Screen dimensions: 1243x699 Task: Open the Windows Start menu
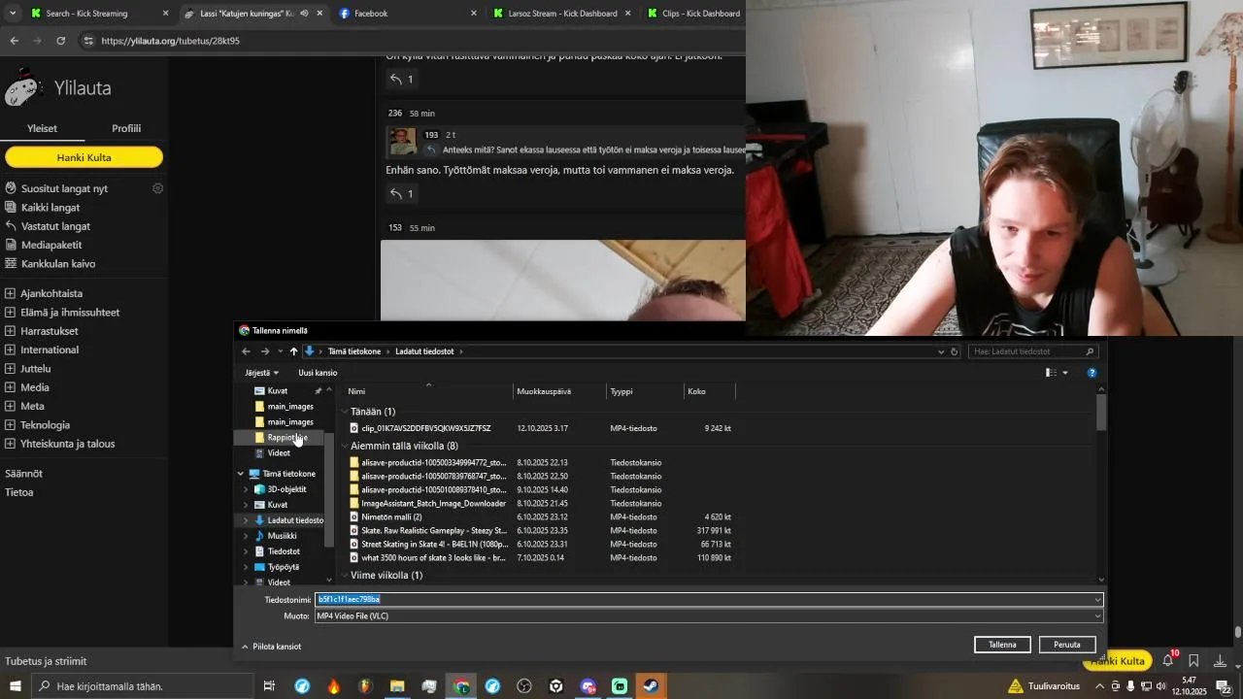pyautogui.click(x=16, y=686)
